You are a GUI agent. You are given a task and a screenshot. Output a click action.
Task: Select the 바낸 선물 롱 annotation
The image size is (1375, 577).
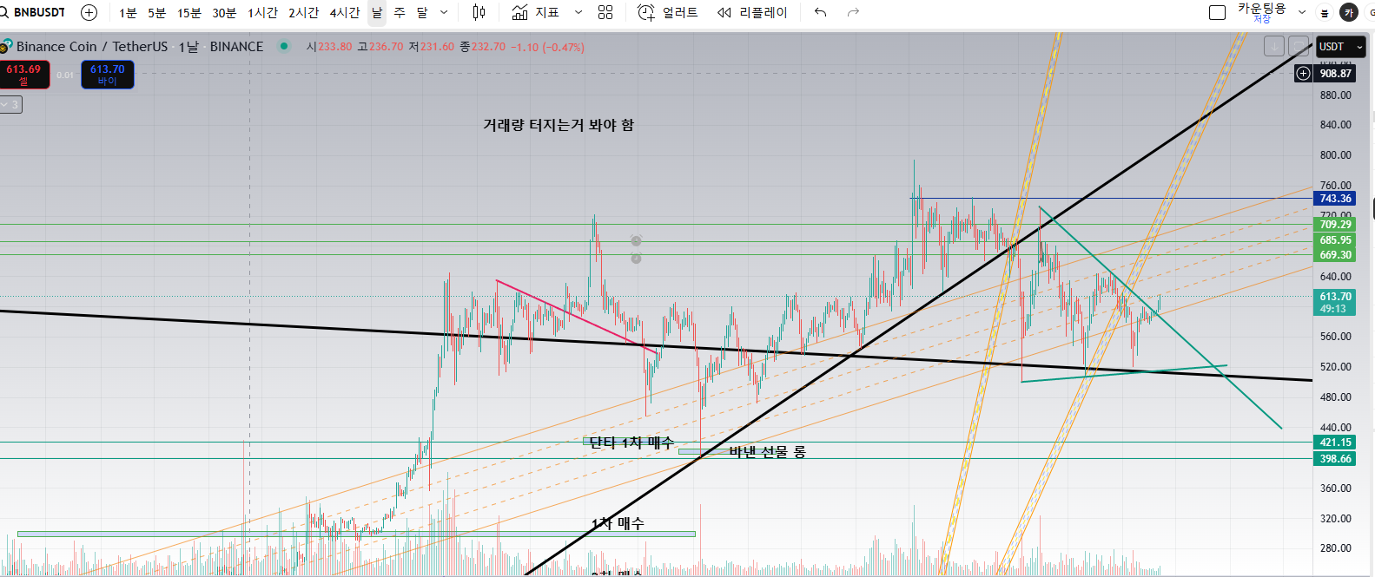click(x=767, y=452)
